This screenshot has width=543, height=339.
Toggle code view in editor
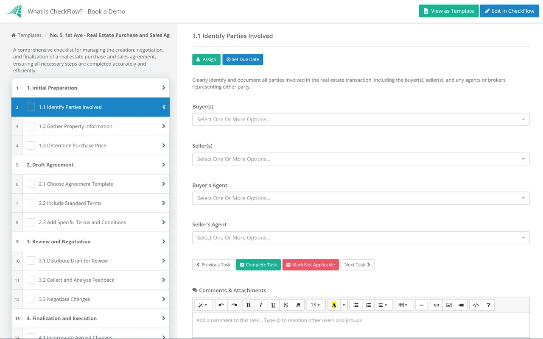pyautogui.click(x=476, y=305)
